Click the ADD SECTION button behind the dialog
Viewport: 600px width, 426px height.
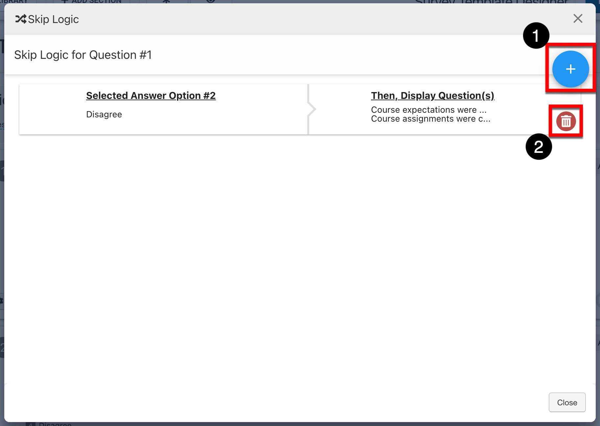(92, 2)
